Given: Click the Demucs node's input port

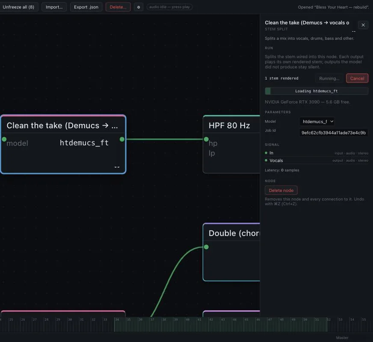Looking at the screenshot, I should point(4,139).
